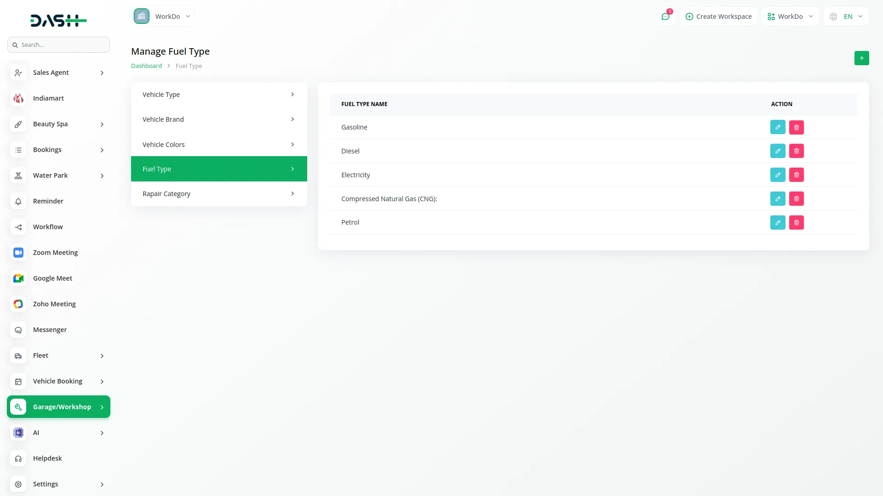Click the edit icon for Gasoline
Screen dimensions: 883x496
pyautogui.click(x=778, y=127)
